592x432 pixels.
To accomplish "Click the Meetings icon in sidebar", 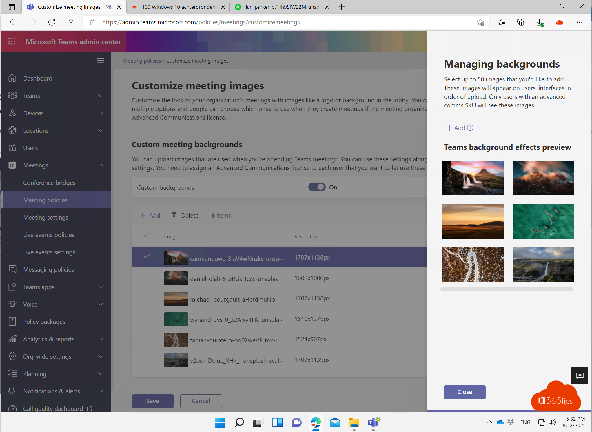I will (12, 165).
